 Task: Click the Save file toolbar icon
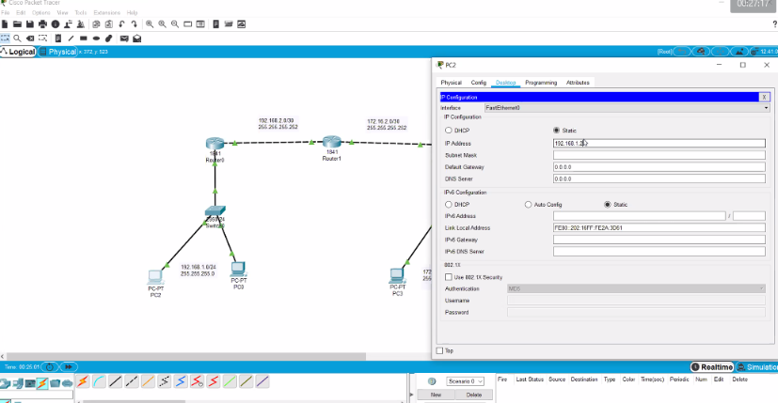coord(30,23)
